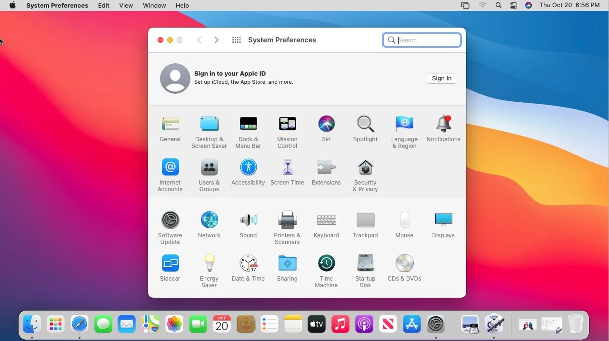Open Sidecar preferences
This screenshot has width=609, height=341.
170,263
